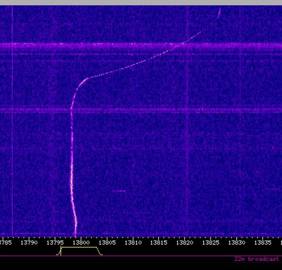Image resolution: width=282 pixels, height=270 pixels.
Task: Click the 13805 frequency scale label
Action: 107,243
